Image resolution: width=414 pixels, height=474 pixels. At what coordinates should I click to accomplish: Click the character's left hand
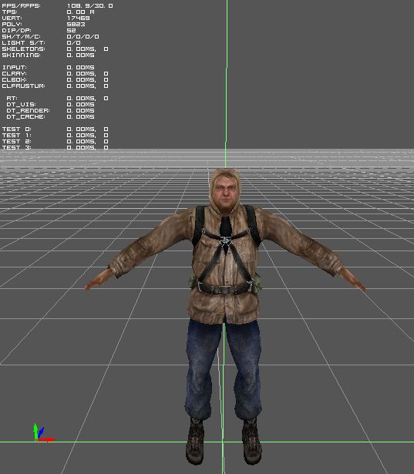[x=352, y=281]
